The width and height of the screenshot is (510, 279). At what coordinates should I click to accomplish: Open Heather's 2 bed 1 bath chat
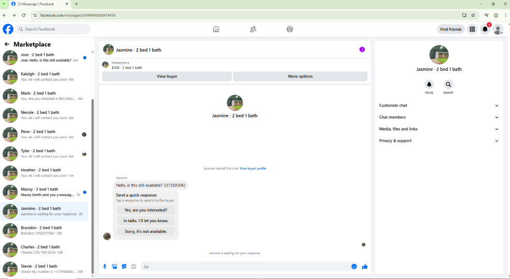[x=45, y=173]
